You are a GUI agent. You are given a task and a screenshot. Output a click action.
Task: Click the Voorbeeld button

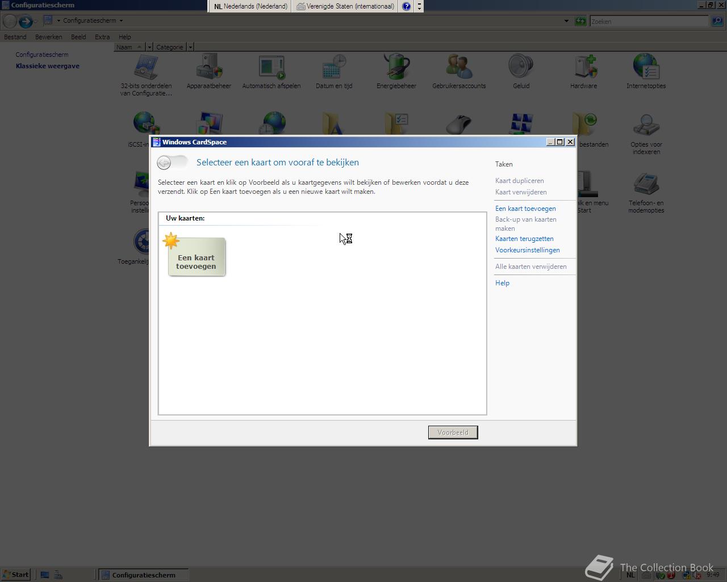coord(453,433)
